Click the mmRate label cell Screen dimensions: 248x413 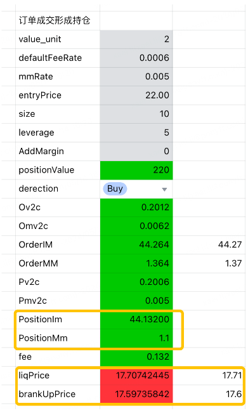[x=58, y=77]
